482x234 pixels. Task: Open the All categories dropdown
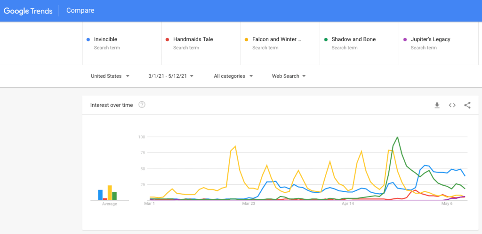(233, 76)
